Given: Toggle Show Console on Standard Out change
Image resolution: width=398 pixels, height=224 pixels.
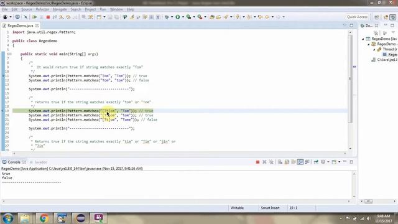Looking at the screenshot, I should click(x=300, y=162).
